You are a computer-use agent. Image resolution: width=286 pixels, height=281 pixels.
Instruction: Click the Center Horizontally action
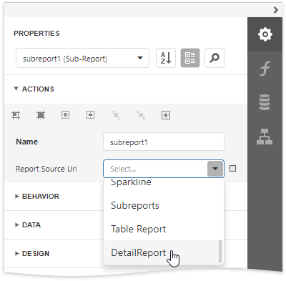66,115
